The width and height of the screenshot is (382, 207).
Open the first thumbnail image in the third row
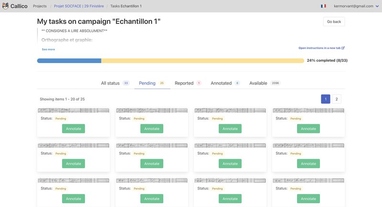click(74, 181)
